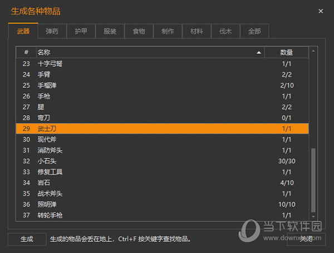Viewport: 334px width, 253px height.
Task: Select row 37 转轮手枪
Action: 163,215
